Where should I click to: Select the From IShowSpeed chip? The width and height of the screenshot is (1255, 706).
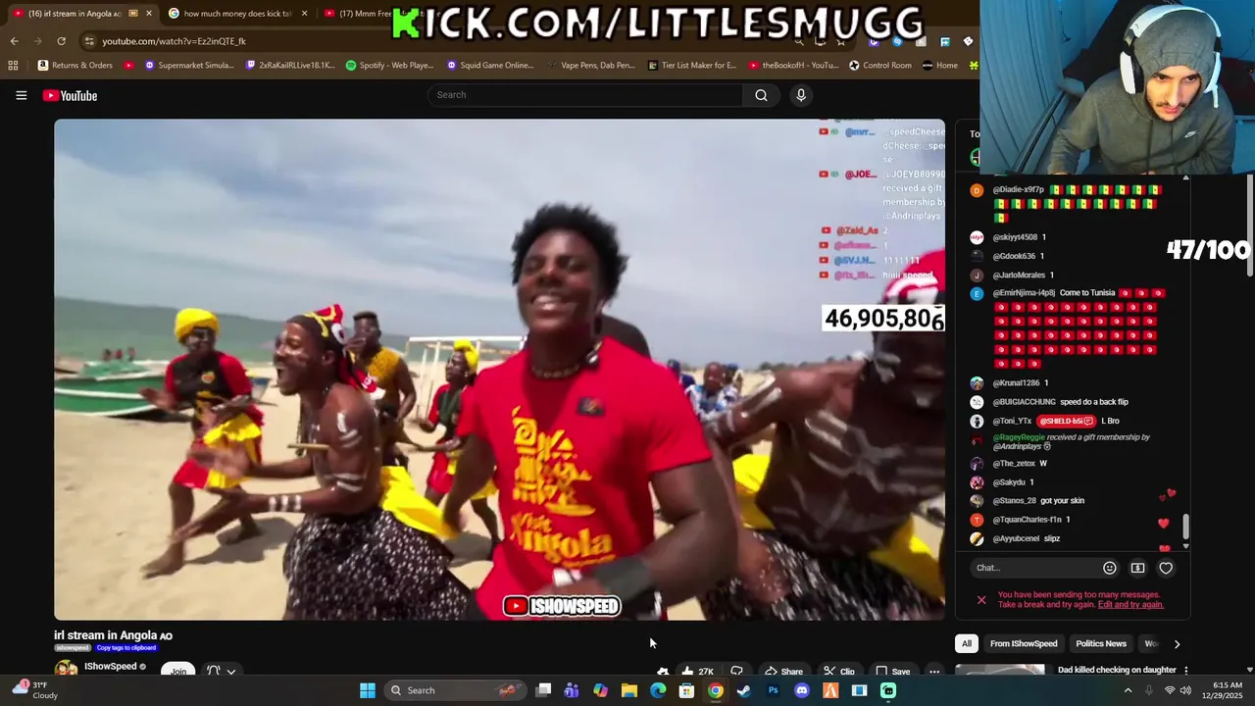click(x=1024, y=643)
